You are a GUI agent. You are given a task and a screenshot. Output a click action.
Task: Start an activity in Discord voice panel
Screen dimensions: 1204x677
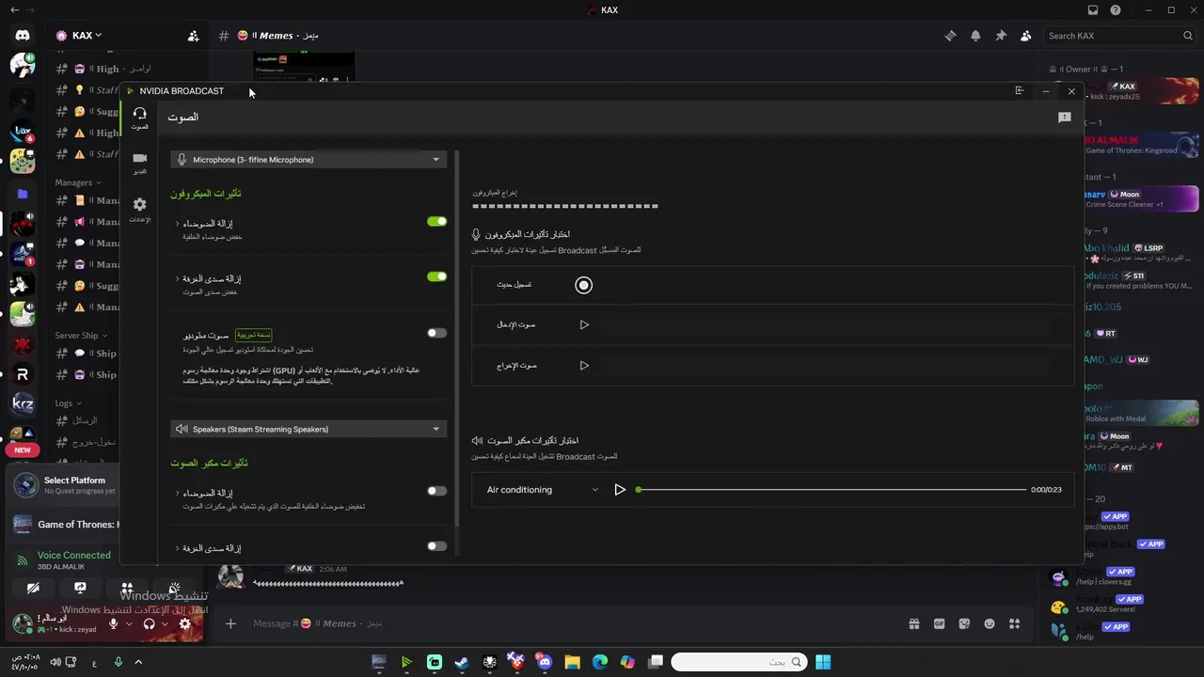[x=127, y=589]
